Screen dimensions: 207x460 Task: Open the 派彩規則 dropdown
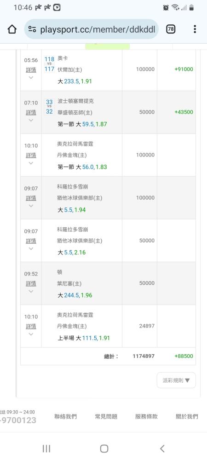click(176, 380)
